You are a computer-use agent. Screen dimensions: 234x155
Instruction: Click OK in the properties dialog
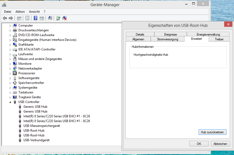(x=199, y=144)
